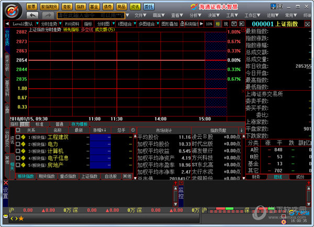314x227 pixels.
Task: Click the left toolbar collapse arrow
Action: [x=7, y=24]
